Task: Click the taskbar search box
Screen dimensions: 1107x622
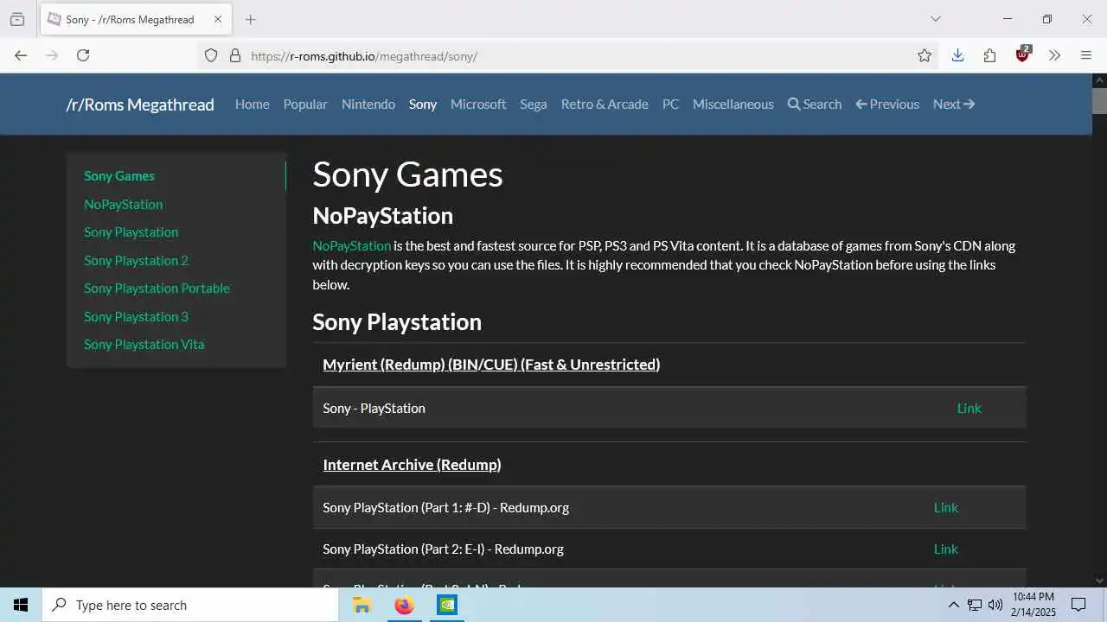Action: pos(190,605)
